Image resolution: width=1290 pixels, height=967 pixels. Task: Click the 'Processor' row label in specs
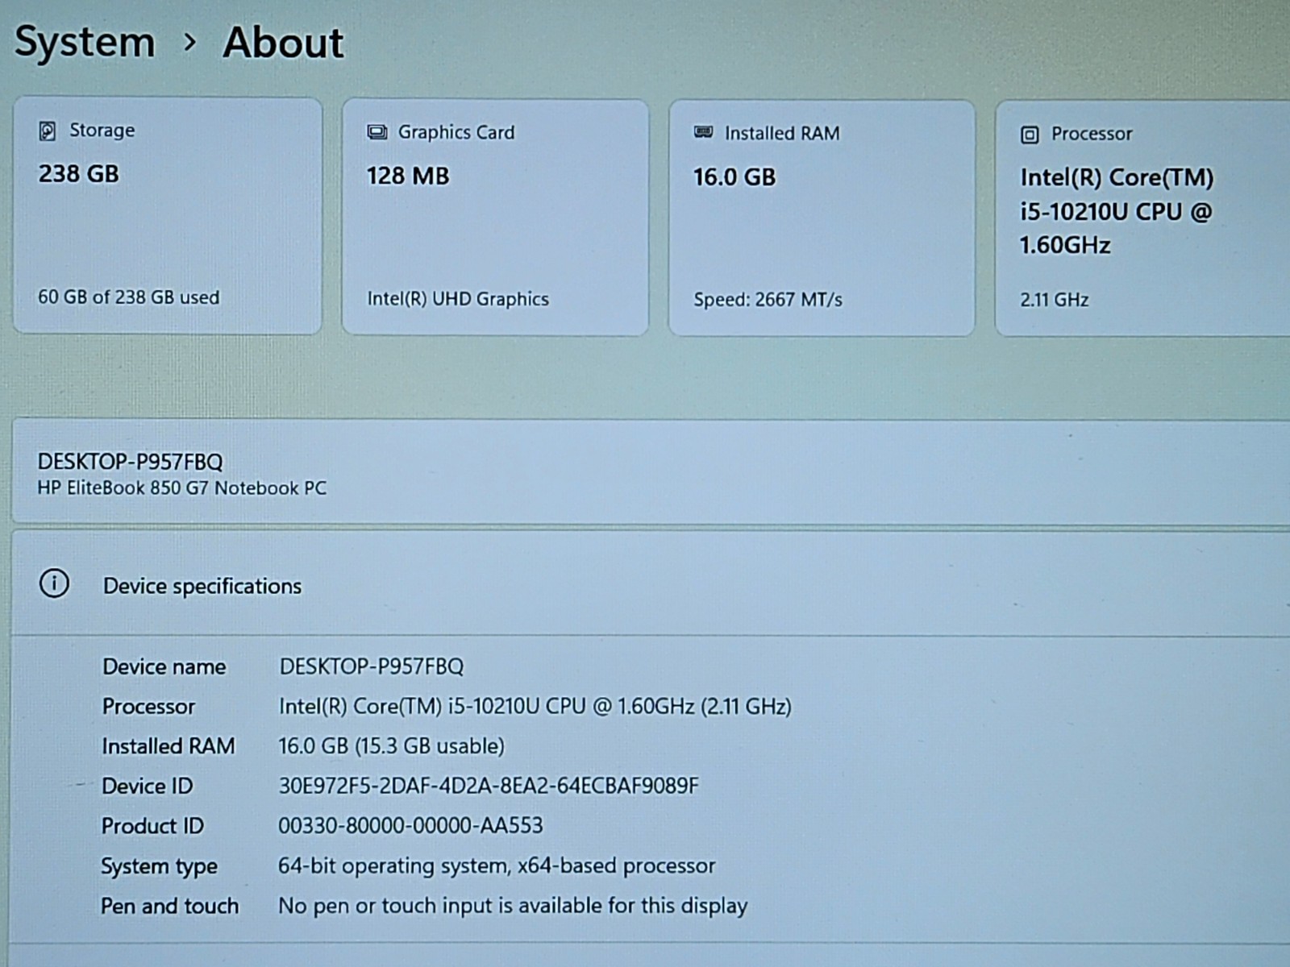tap(148, 707)
